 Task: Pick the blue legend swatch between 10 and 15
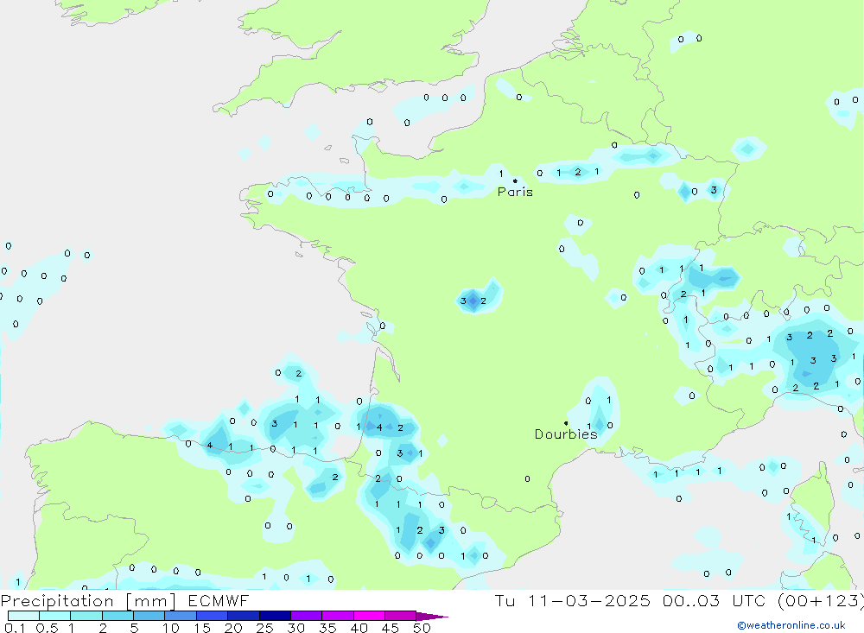[181, 616]
